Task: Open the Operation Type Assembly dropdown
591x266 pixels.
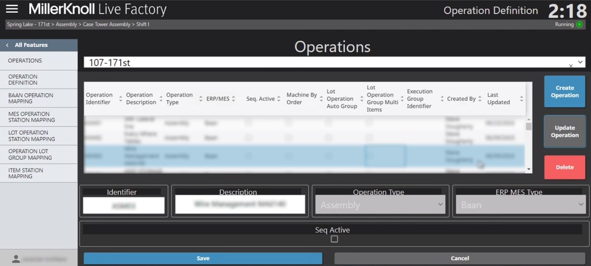Action: click(380, 205)
